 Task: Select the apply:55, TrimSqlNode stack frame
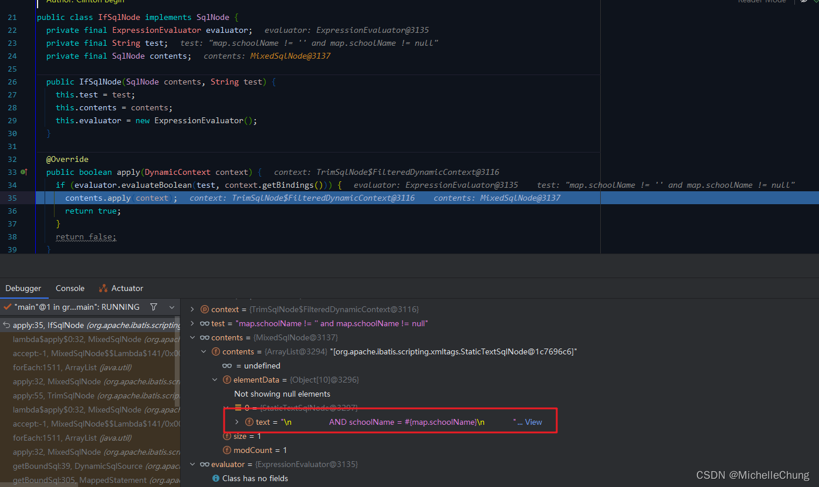(90, 395)
